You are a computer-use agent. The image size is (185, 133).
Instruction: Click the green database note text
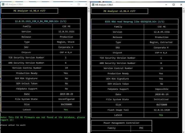[x=43, y=119]
